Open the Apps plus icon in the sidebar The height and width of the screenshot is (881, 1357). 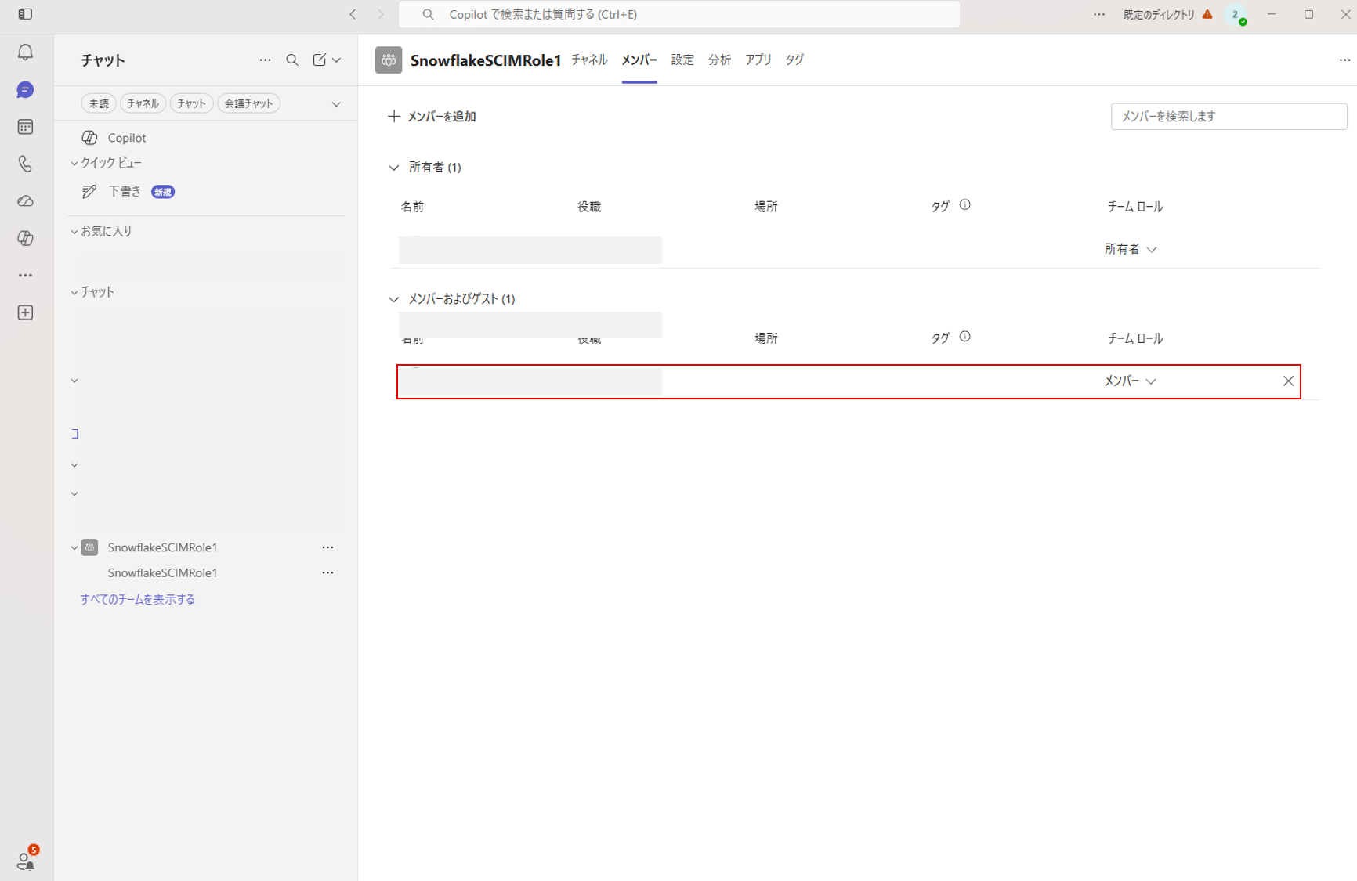(x=25, y=312)
